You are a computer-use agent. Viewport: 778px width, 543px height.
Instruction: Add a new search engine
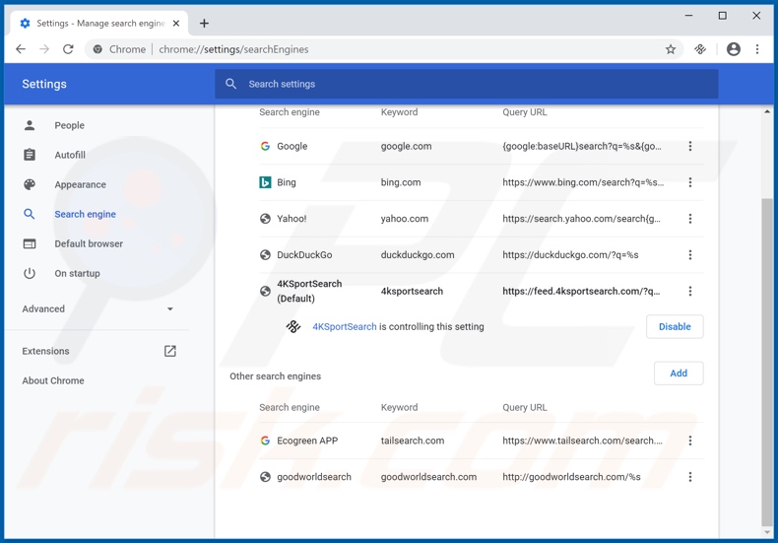coord(679,373)
